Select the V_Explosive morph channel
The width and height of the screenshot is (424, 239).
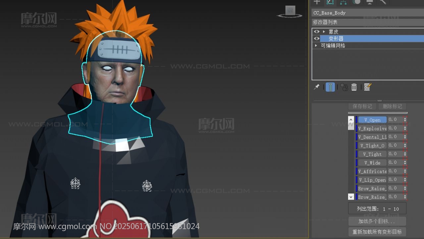pos(372,128)
